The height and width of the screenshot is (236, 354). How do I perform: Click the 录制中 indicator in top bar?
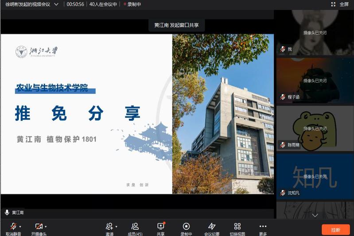coord(132,4)
